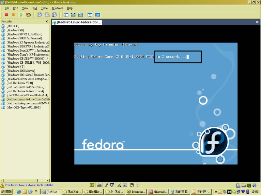Open the View menu
The width and height of the screenshot is (261, 195).
click(x=25, y=8)
